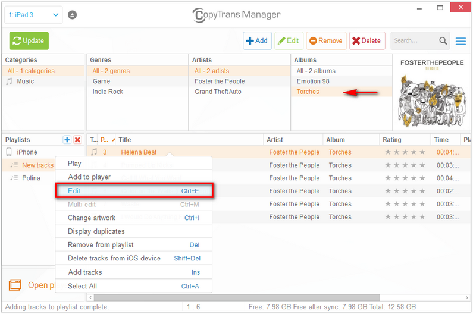Click the eject device icon
473x314 pixels.
coord(72,15)
